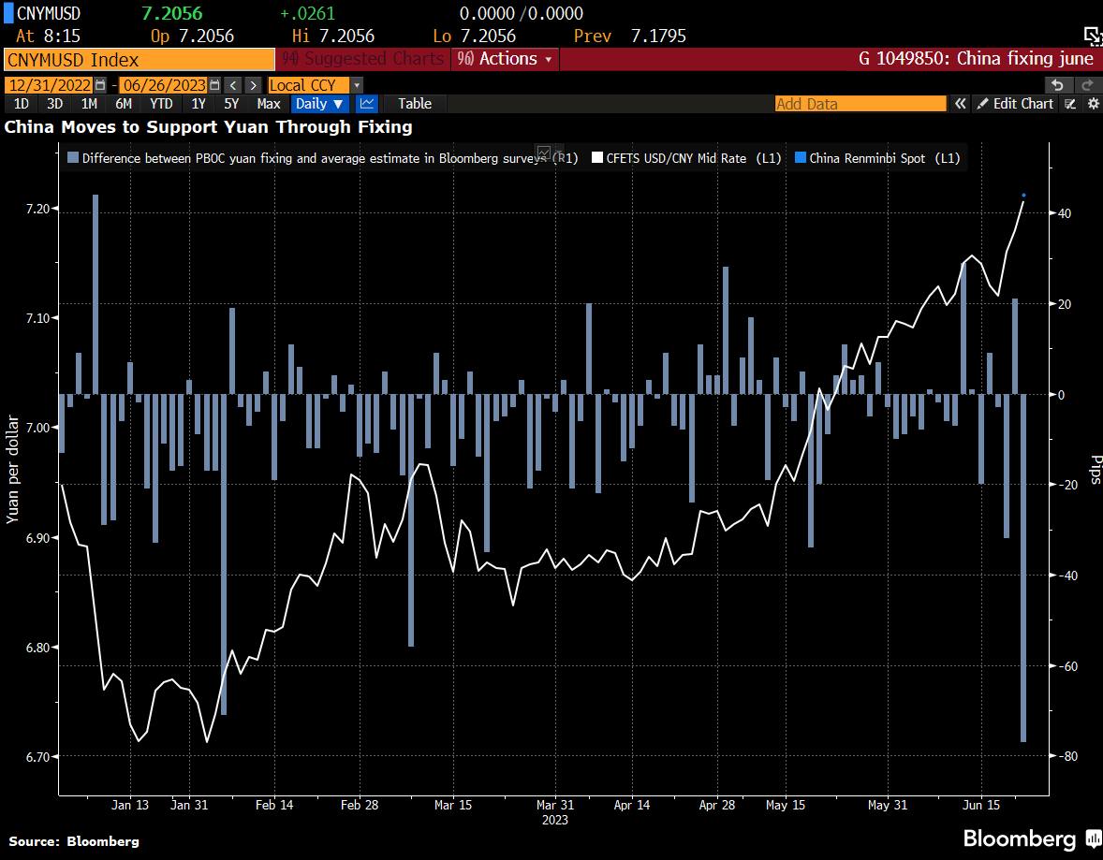Select the Max range tab
1103x860 pixels.
point(269,104)
